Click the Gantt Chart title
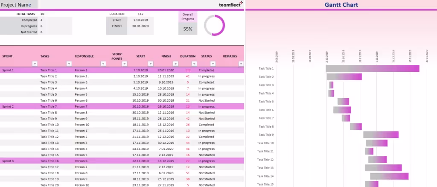Screen dimensions: 437x187 pyautogui.click(x=341, y=5)
